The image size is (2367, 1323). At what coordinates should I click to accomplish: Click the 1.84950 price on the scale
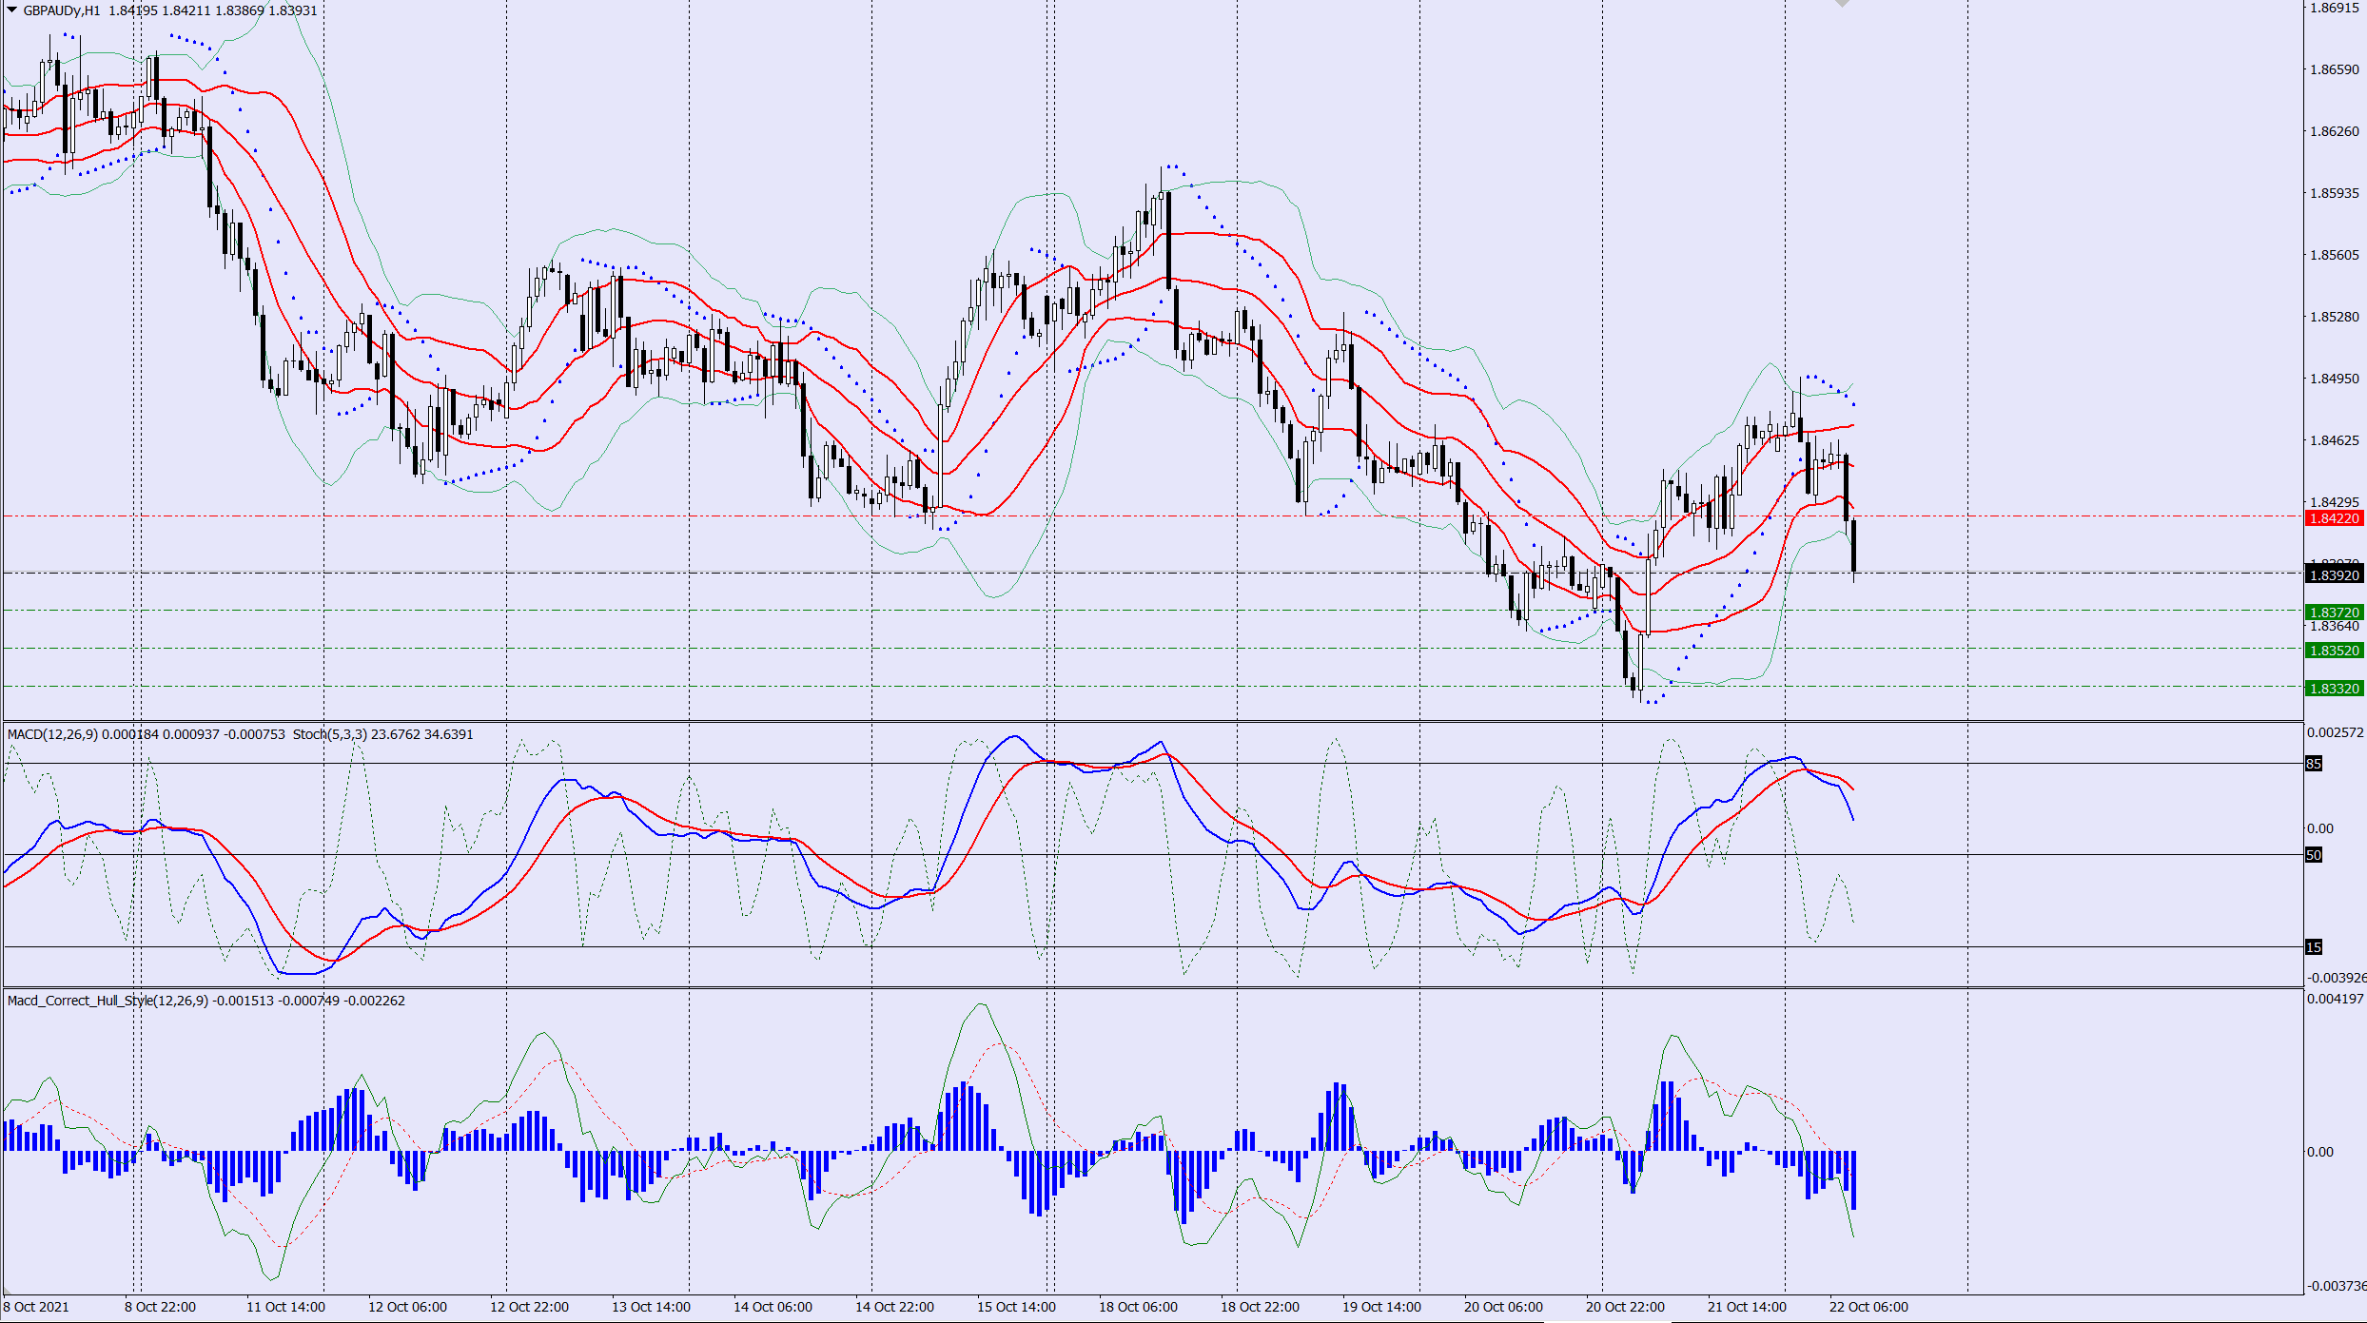pos(2335,379)
